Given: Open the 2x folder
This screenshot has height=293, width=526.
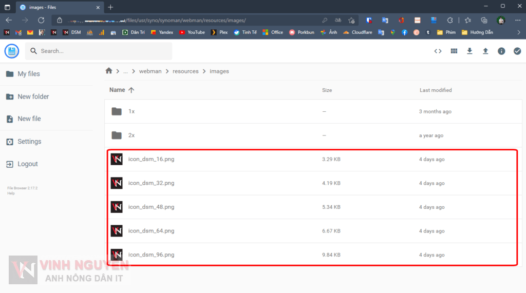Looking at the screenshot, I should pos(131,135).
